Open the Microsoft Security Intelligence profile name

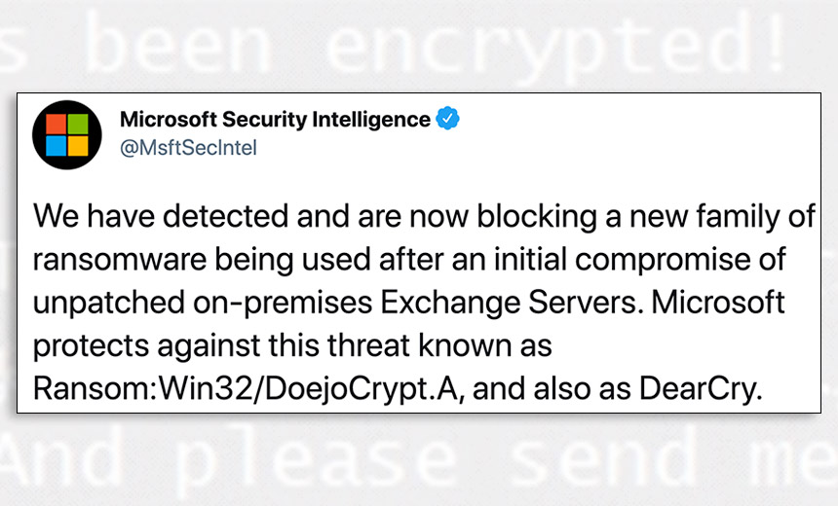click(x=275, y=120)
